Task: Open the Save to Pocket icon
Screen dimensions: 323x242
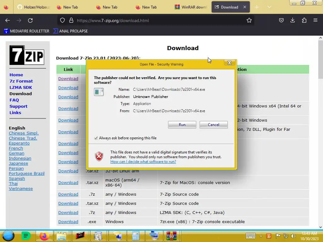Action: pos(281,20)
